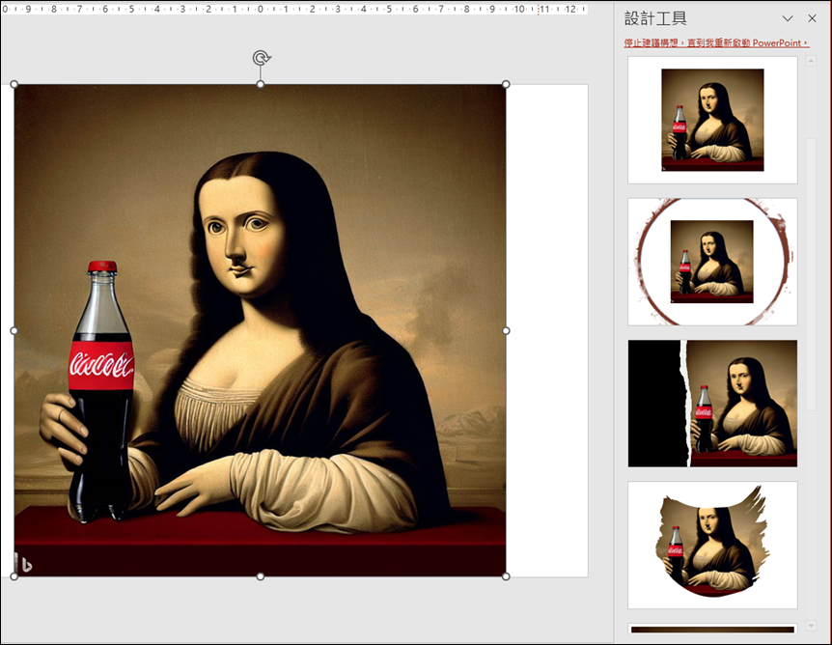Click the top-right sizing handle of the picture
832x645 pixels.
[506, 84]
